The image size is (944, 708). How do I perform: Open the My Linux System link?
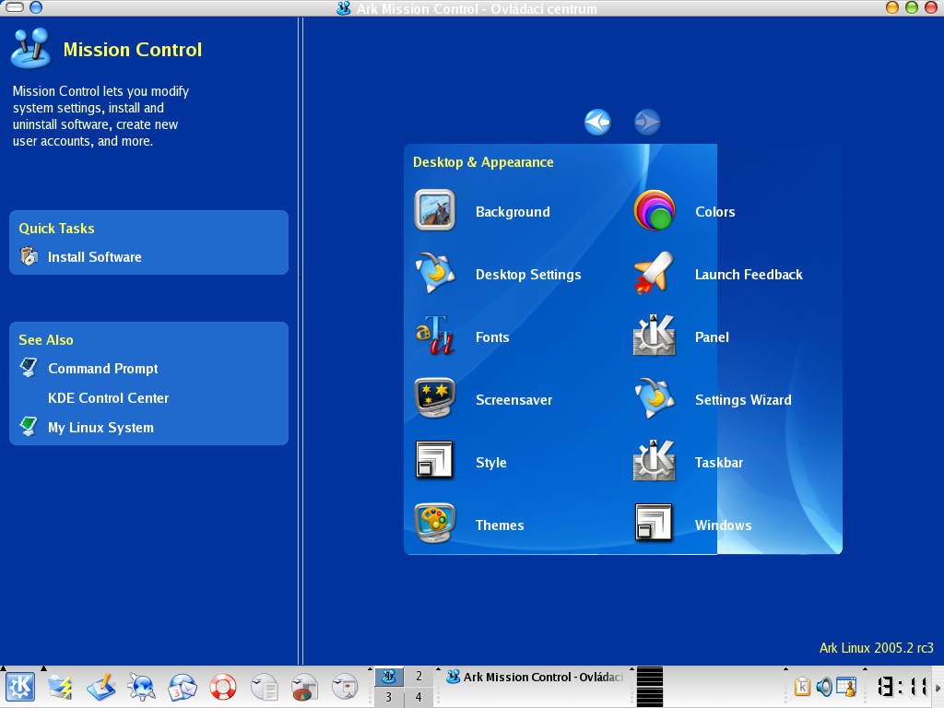(100, 428)
